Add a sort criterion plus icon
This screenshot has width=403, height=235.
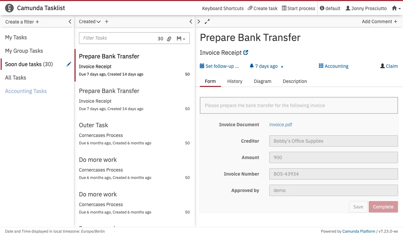click(107, 21)
